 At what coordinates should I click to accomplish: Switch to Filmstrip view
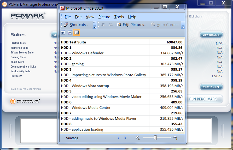(x=70, y=33)
